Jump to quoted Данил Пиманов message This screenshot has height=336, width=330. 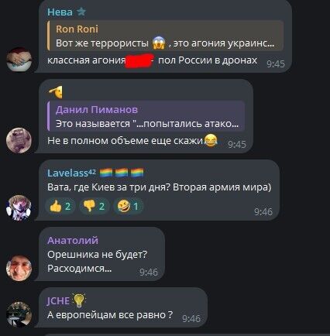(146, 116)
